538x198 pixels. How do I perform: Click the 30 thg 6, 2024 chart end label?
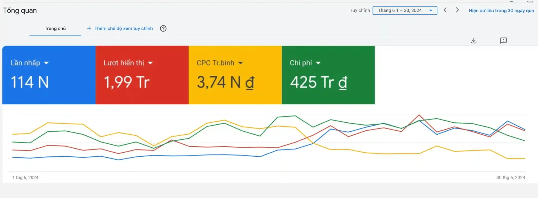pos(511,178)
